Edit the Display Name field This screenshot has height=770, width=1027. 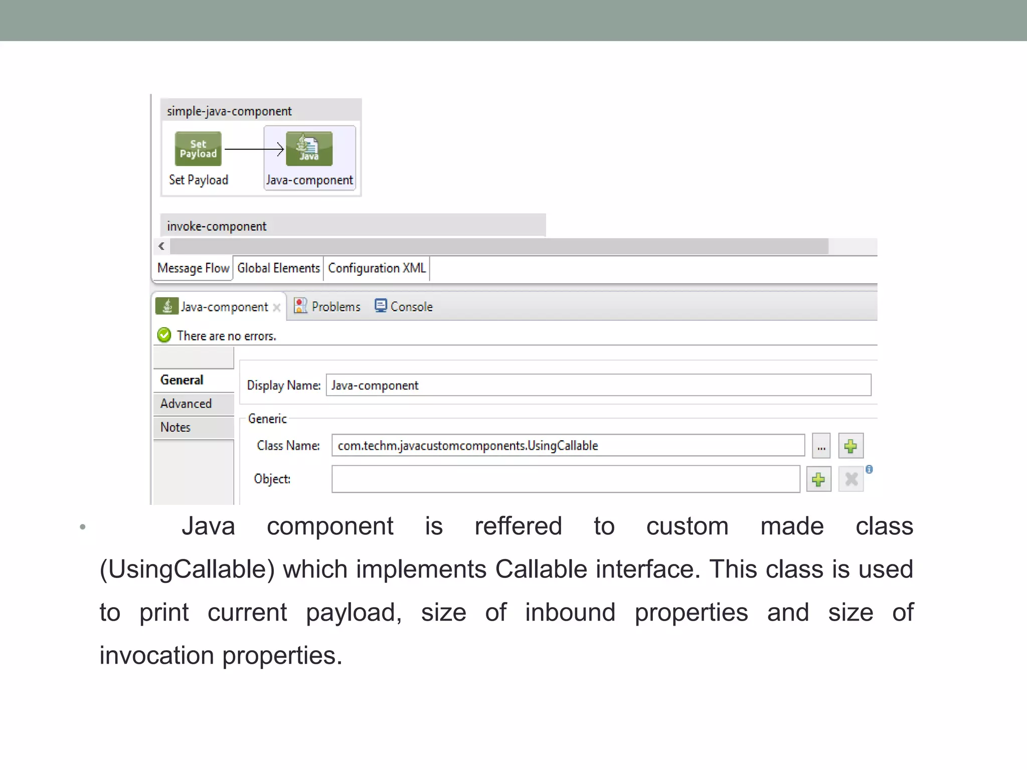click(x=598, y=385)
